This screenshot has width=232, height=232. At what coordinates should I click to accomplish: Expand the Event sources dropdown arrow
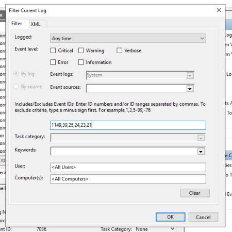tap(190, 89)
